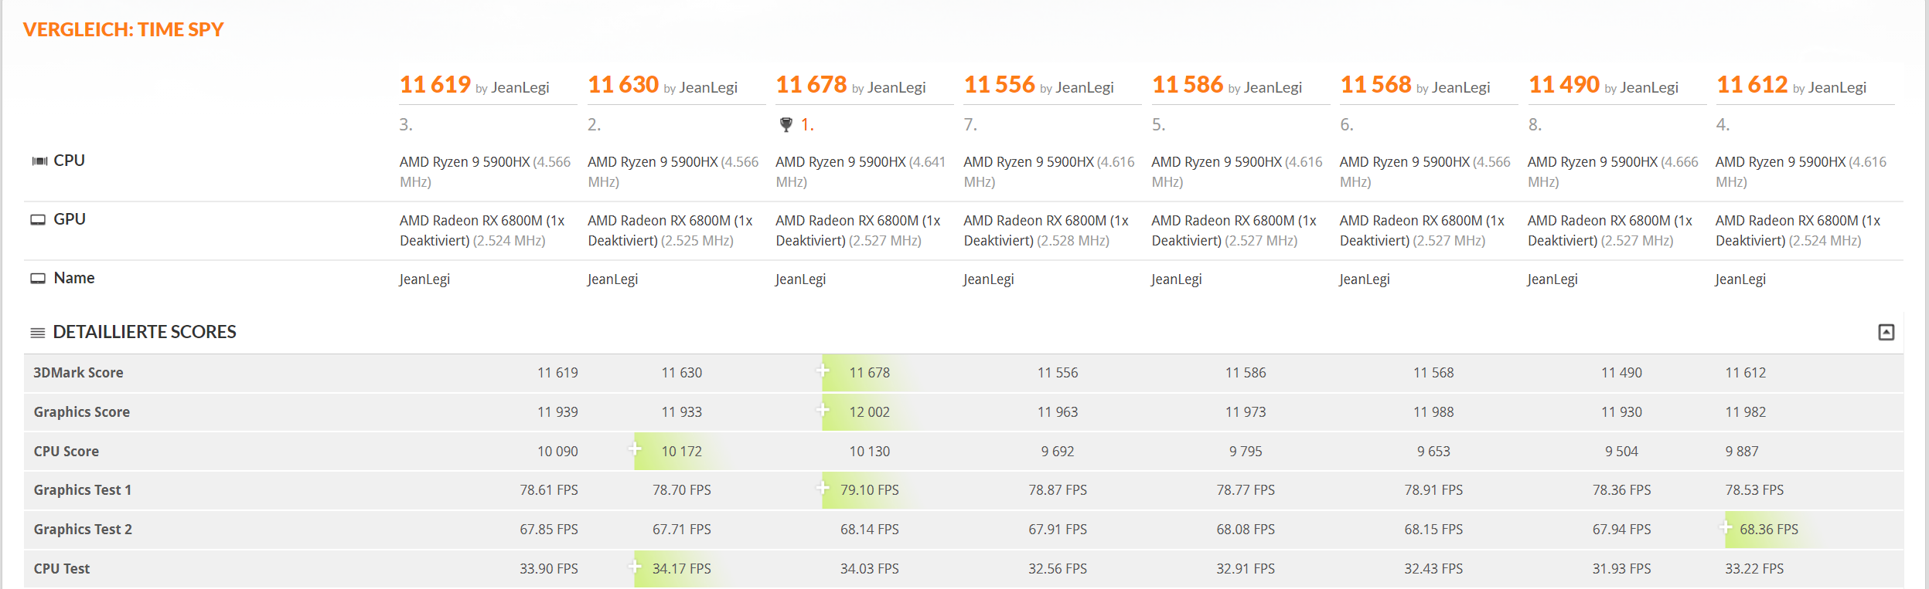Viewport: 1929px width, 589px height.
Task: Click the Name row monitor icon
Action: pyautogui.click(x=38, y=279)
